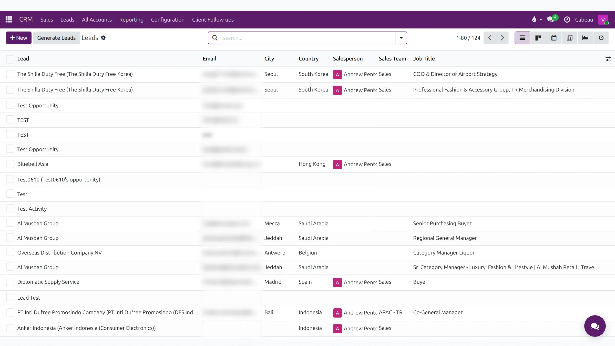Click the 1-80 / 124 pager counter
This screenshot has width=615, height=346.
pyautogui.click(x=468, y=38)
